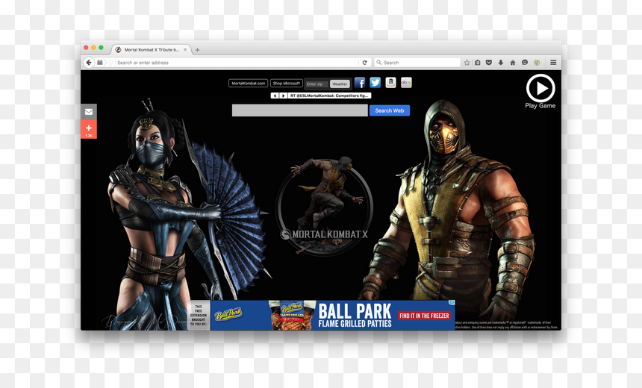Open eBay shortcut icon
The image size is (642, 388).
(406, 83)
